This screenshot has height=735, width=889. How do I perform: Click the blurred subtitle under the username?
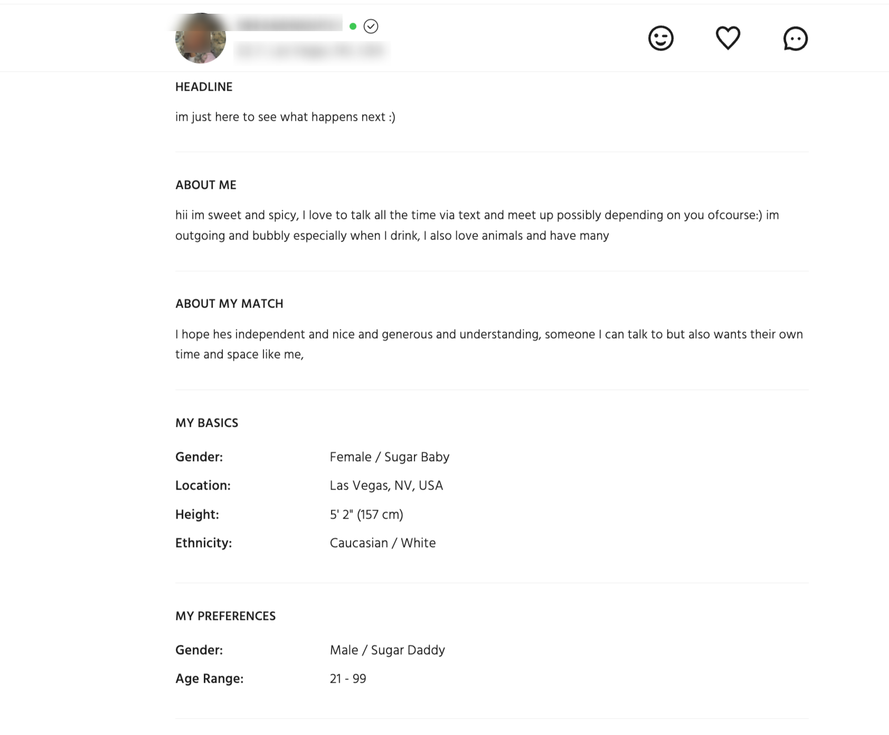click(311, 51)
